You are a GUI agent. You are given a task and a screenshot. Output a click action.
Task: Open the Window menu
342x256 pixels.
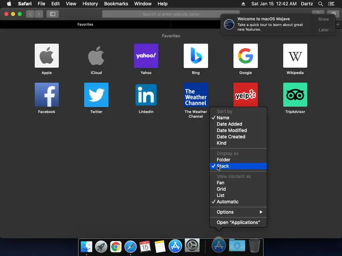pos(143,4)
